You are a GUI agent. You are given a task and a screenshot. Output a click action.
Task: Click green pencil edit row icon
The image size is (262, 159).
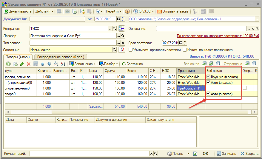[x=22, y=64]
